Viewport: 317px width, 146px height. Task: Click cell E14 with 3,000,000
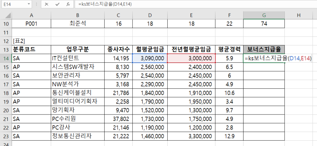(191, 59)
